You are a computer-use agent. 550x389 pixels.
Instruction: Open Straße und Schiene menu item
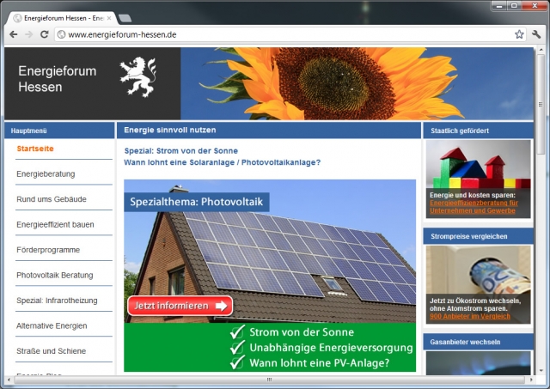coord(52,351)
